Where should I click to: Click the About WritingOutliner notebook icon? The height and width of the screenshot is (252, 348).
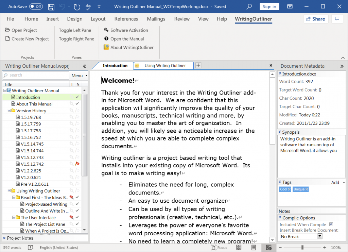point(106,47)
